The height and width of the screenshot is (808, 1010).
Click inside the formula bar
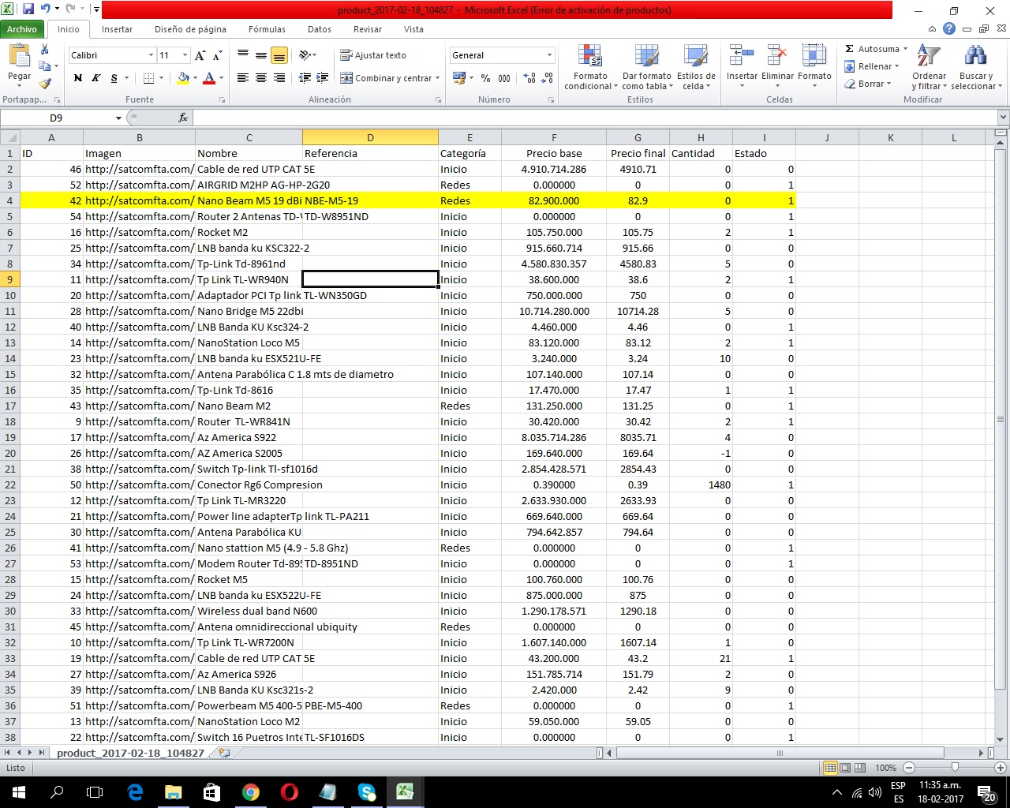coord(595,118)
